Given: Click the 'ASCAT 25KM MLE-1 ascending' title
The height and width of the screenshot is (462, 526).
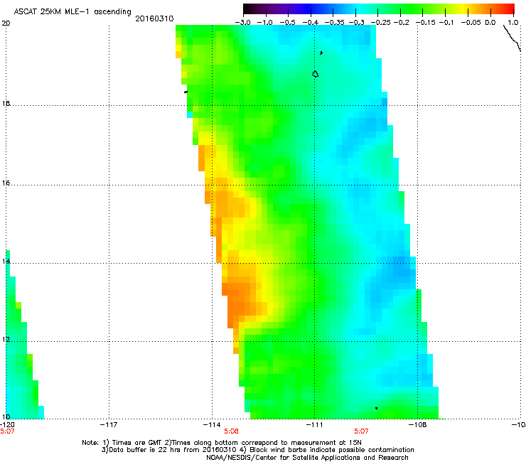Looking at the screenshot, I should pos(73,12).
